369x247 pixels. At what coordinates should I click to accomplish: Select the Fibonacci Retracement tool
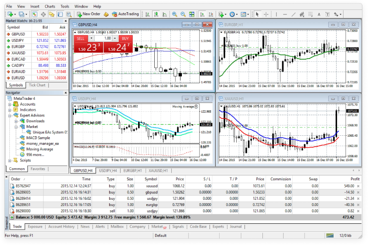(311, 14)
